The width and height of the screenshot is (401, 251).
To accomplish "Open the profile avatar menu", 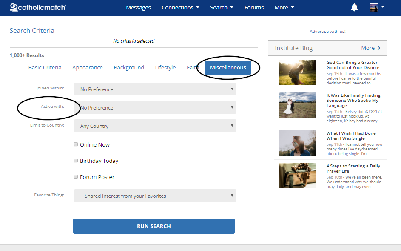I will 377,7.
